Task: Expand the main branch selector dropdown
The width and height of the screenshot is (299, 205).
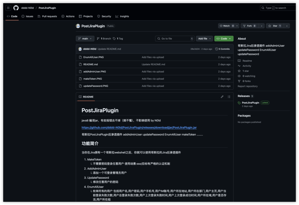Action: click(x=85, y=39)
